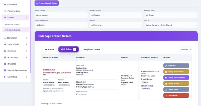Click the Search Orders field with Omar Nasser

coord(61,15)
